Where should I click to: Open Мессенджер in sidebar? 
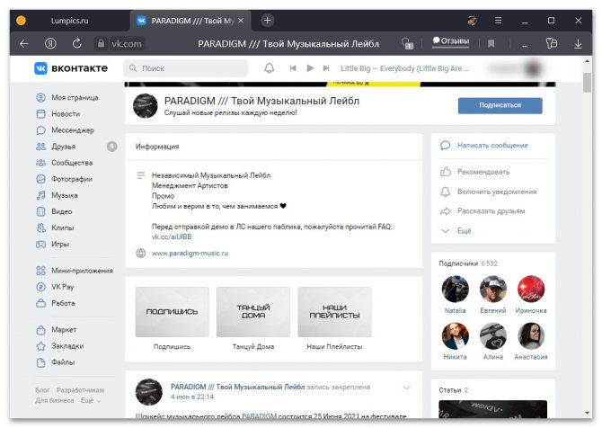click(73, 130)
